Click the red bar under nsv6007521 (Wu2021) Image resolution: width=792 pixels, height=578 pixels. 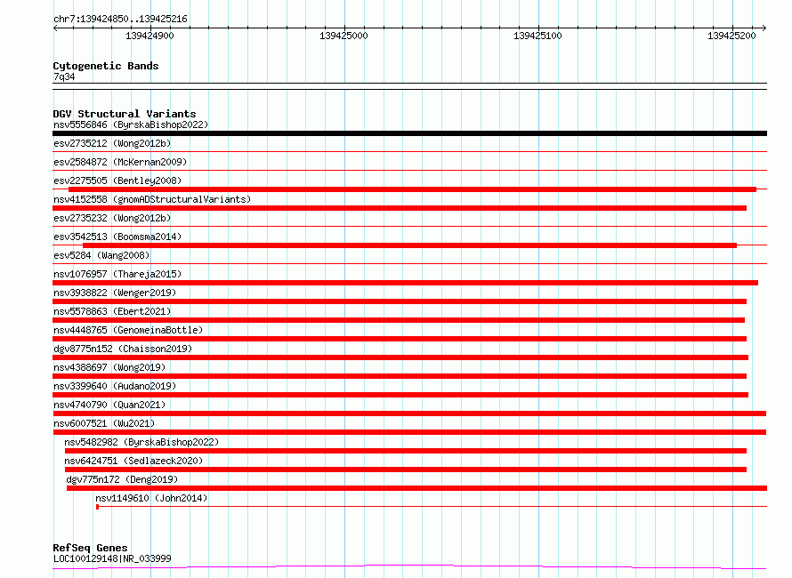[x=409, y=432]
